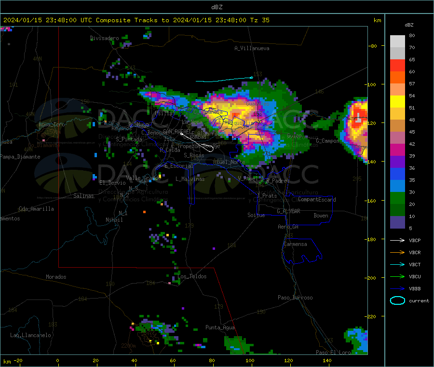Screen dimensions: 434x367
Task: Click the 'Soitue' map label
Action: click(256, 215)
